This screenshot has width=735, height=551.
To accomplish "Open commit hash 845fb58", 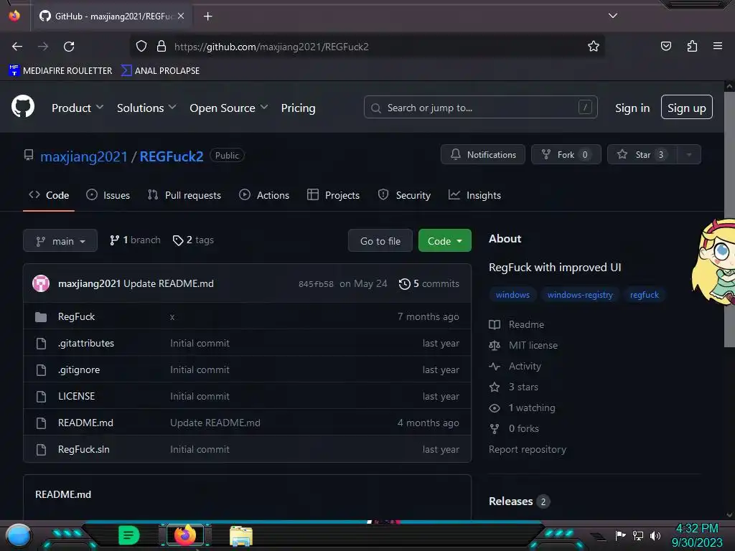I will 316,284.
